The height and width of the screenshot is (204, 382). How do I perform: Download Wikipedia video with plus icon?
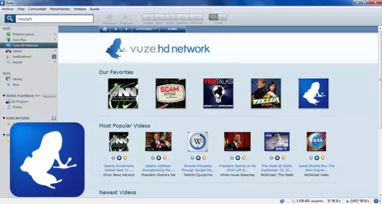pos(198,158)
